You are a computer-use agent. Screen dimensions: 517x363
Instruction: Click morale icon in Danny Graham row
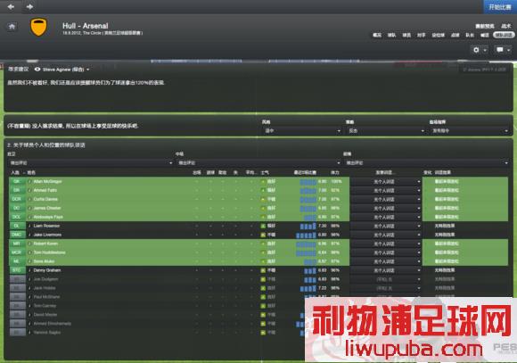[263, 270]
